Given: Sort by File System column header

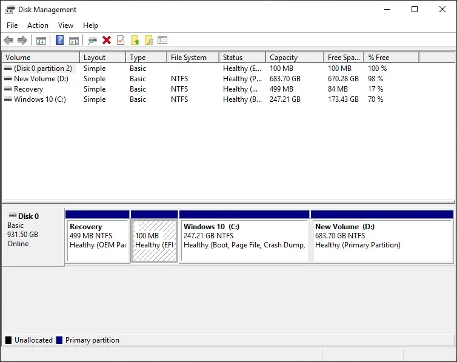Looking at the screenshot, I should coord(188,58).
